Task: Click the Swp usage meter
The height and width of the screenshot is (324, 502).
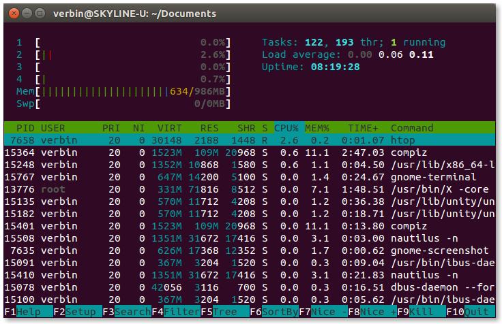Action: tap(123, 103)
